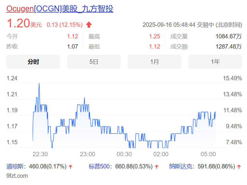Click the 02:00 time axis label
Viewport: 247px width, 185px height.
point(161,154)
